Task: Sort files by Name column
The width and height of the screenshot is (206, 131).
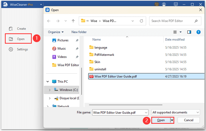Action: point(97,39)
